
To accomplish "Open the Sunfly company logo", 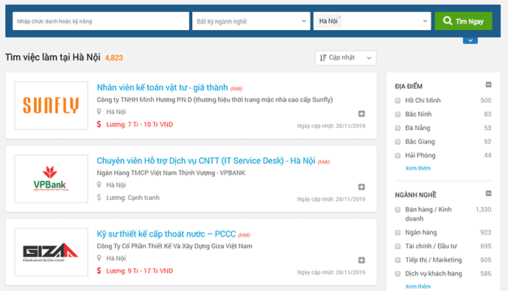I will tap(52, 105).
